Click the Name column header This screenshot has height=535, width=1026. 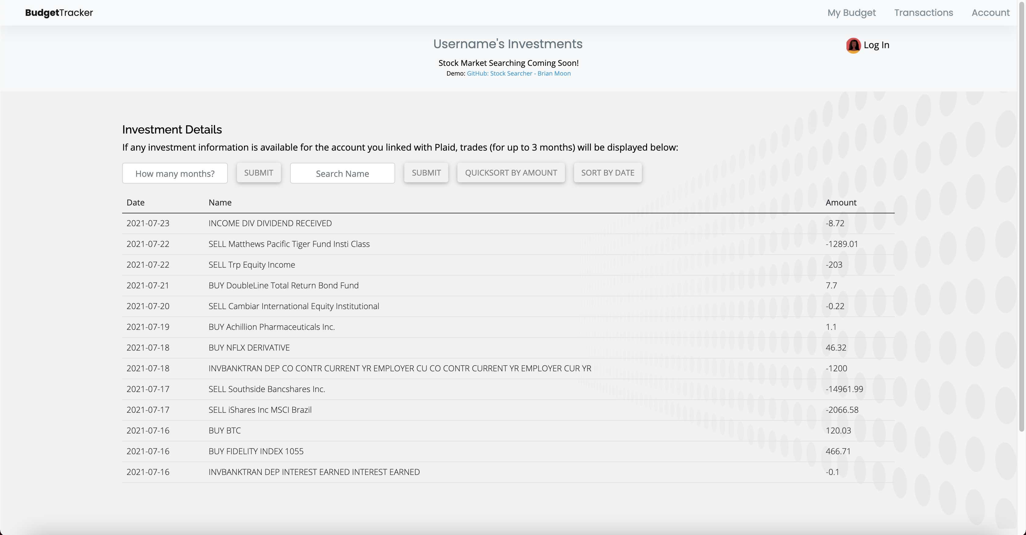click(x=220, y=202)
